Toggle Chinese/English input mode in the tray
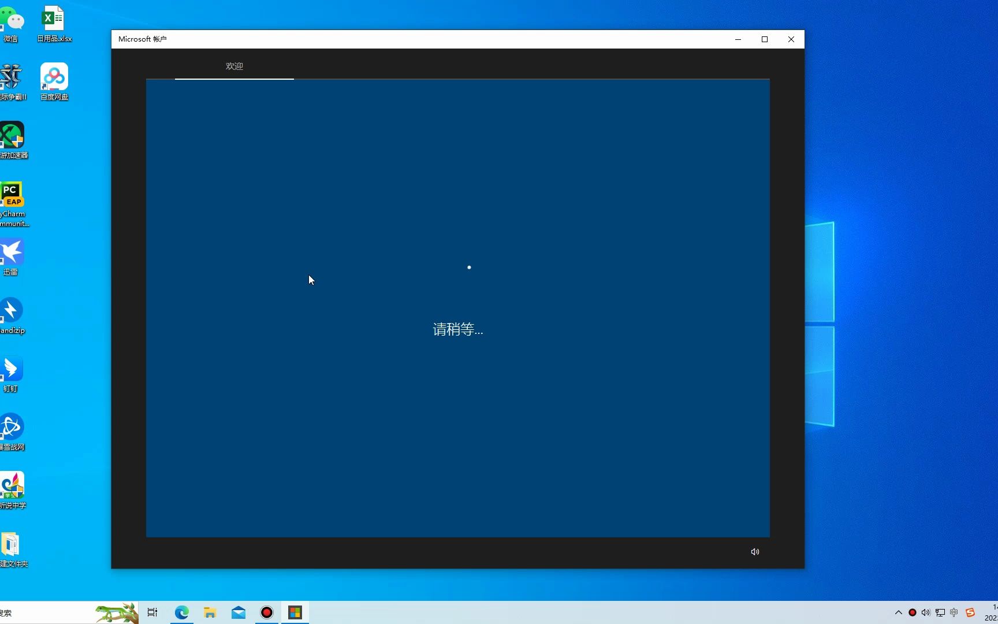998x624 pixels. coord(954,612)
